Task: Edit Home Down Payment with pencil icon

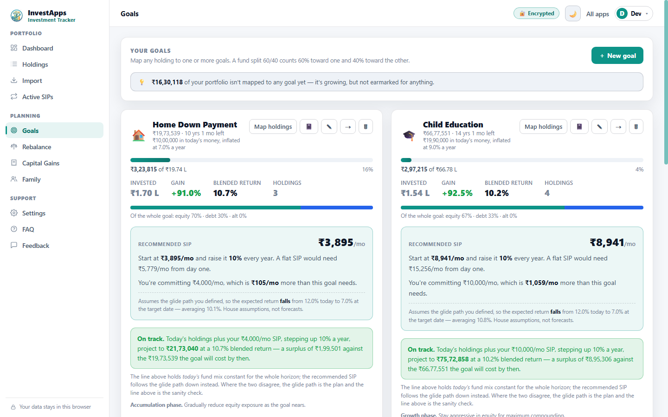Action: [329, 126]
